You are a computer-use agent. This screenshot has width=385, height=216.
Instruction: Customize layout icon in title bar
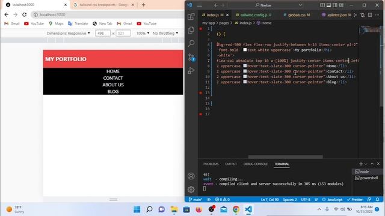coord(341,5)
